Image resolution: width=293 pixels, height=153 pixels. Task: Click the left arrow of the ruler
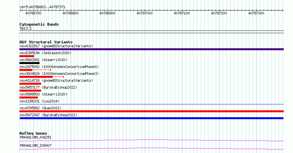(x=20, y=11)
